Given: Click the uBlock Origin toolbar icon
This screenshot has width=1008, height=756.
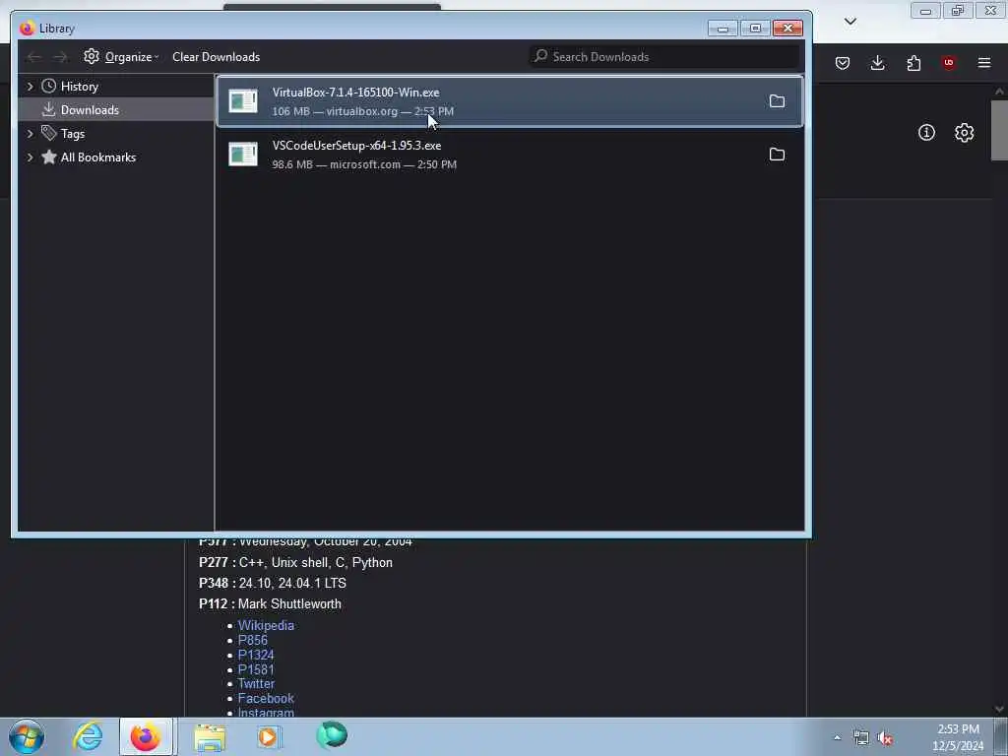Looking at the screenshot, I should [949, 63].
